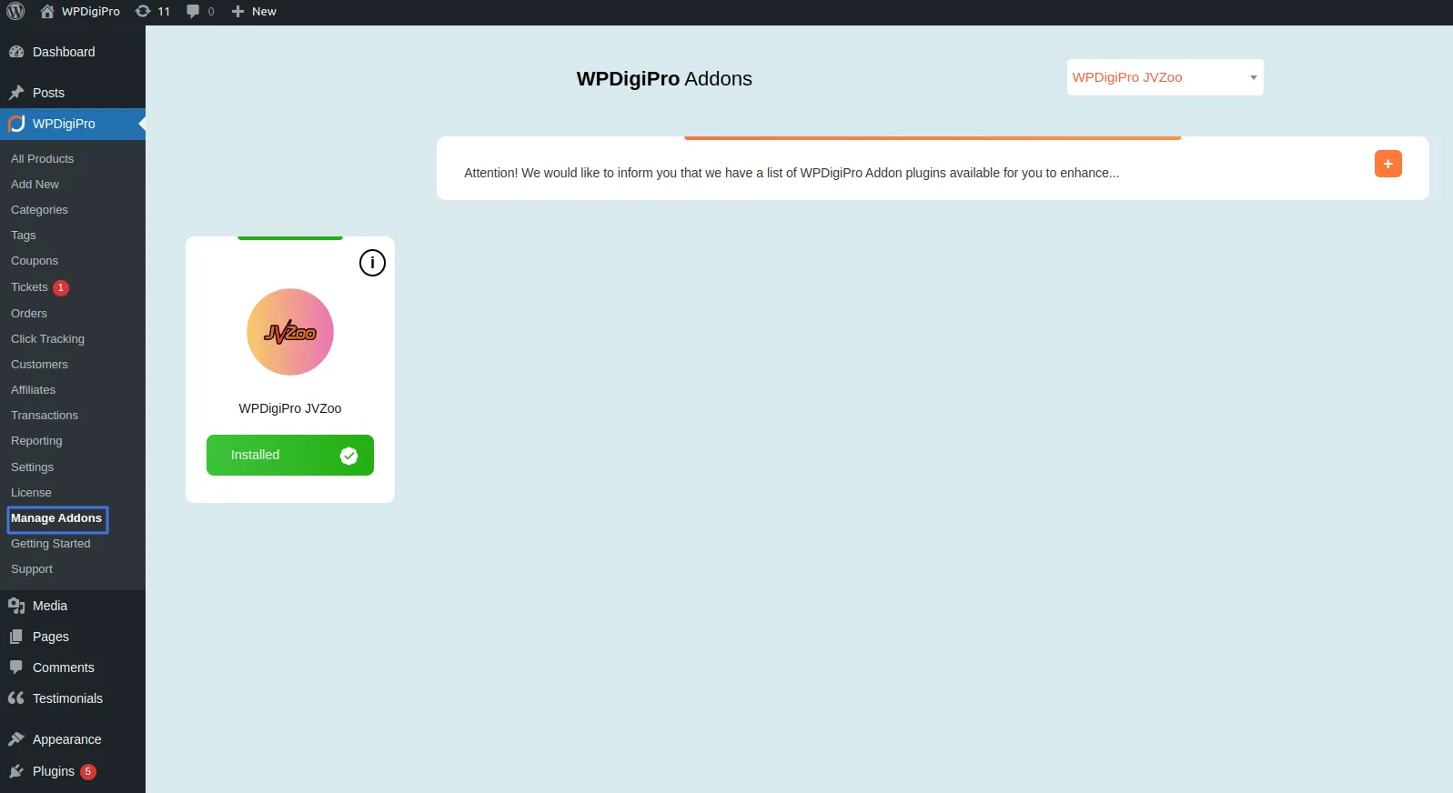Click the plus icon beside New
The image size is (1453, 793).
coord(237,11)
